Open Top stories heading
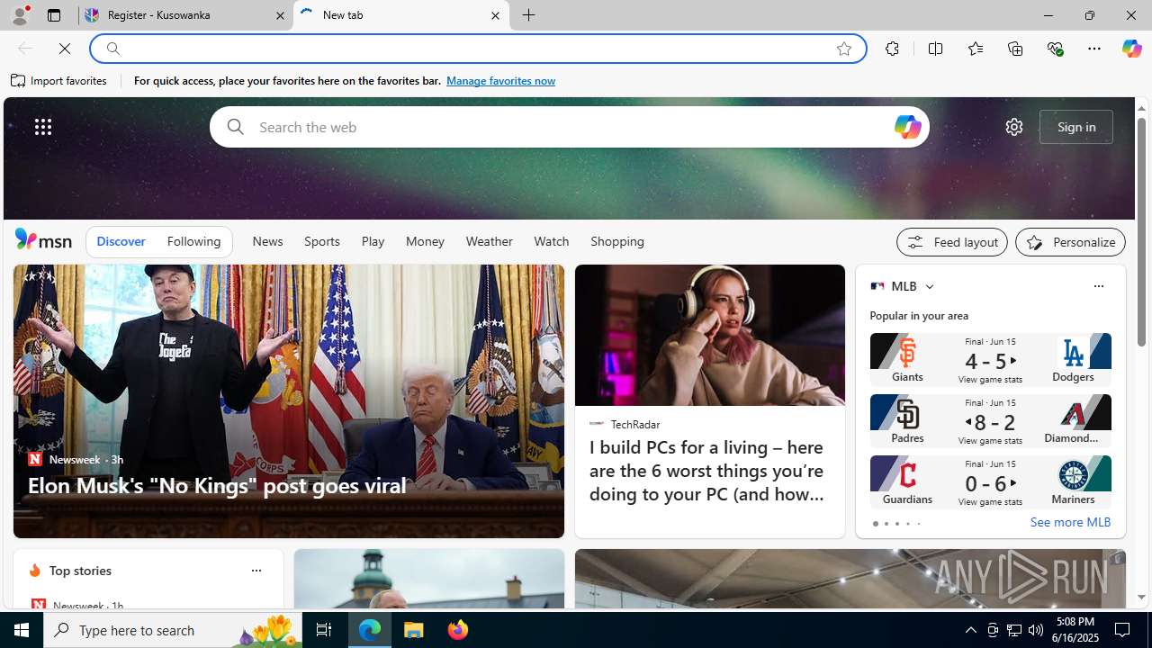The height and width of the screenshot is (648, 1152). [x=80, y=571]
